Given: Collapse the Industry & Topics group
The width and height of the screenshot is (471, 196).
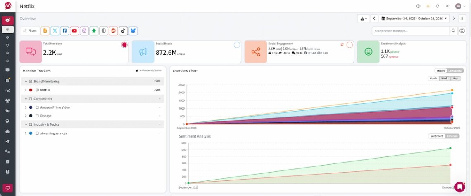Looking at the screenshot, I should [x=26, y=124].
